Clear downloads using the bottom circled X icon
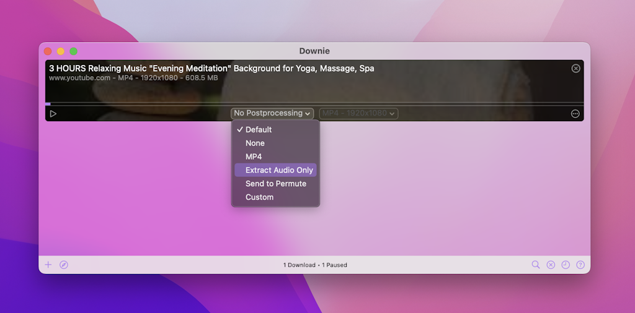635x313 pixels. 551,265
